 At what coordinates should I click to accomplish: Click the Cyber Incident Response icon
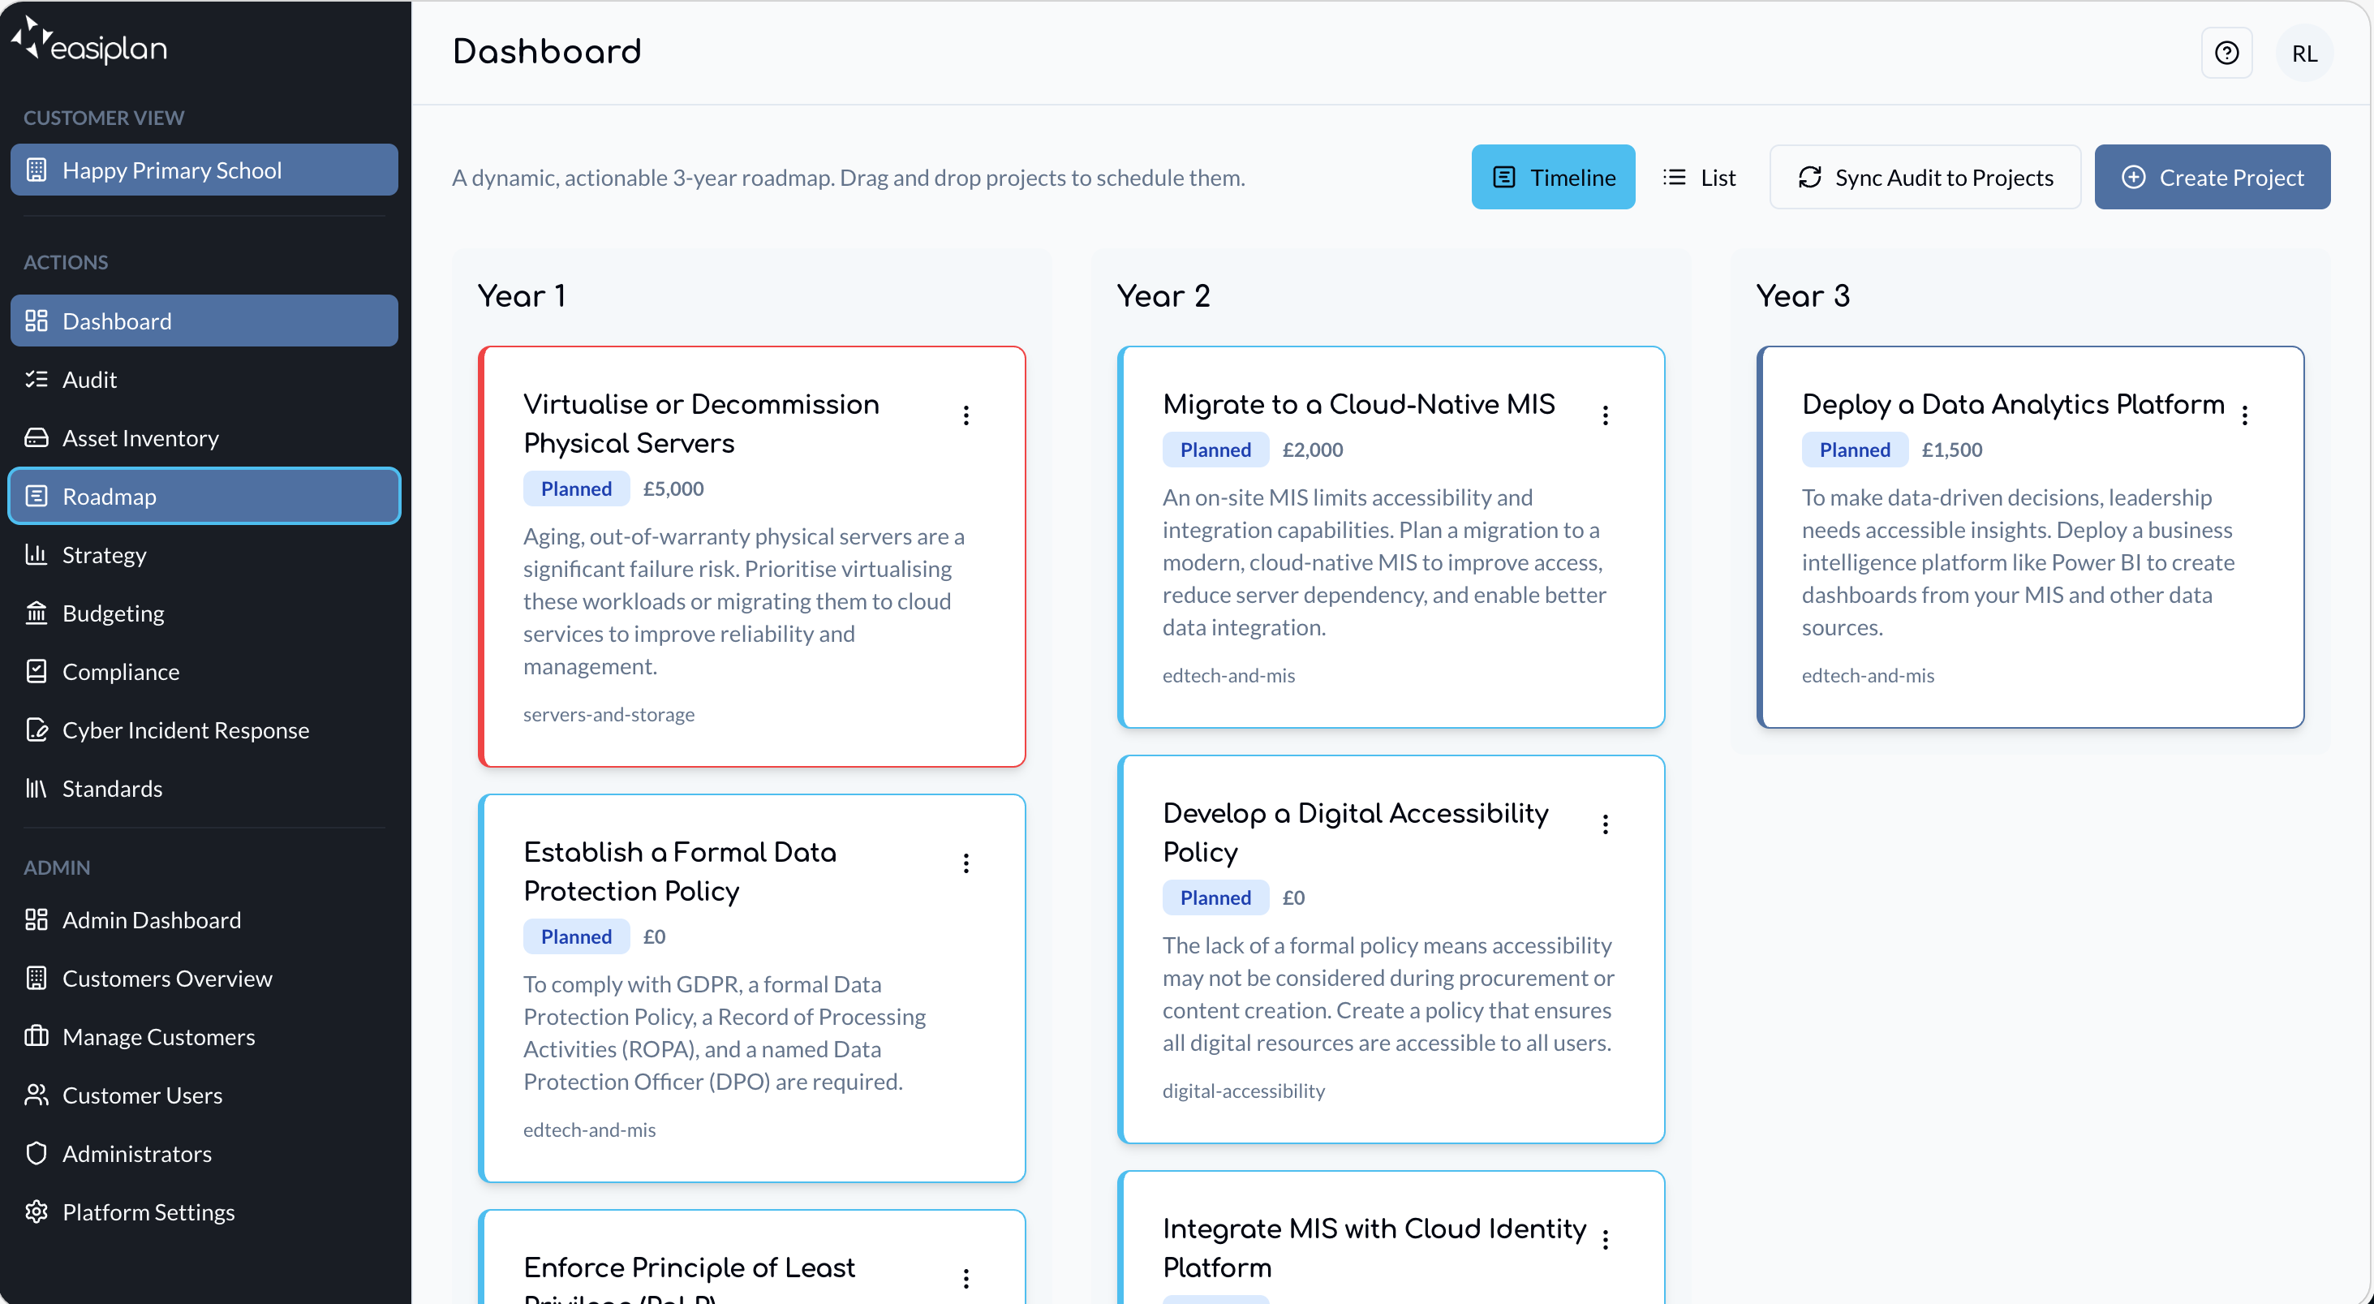(x=36, y=729)
